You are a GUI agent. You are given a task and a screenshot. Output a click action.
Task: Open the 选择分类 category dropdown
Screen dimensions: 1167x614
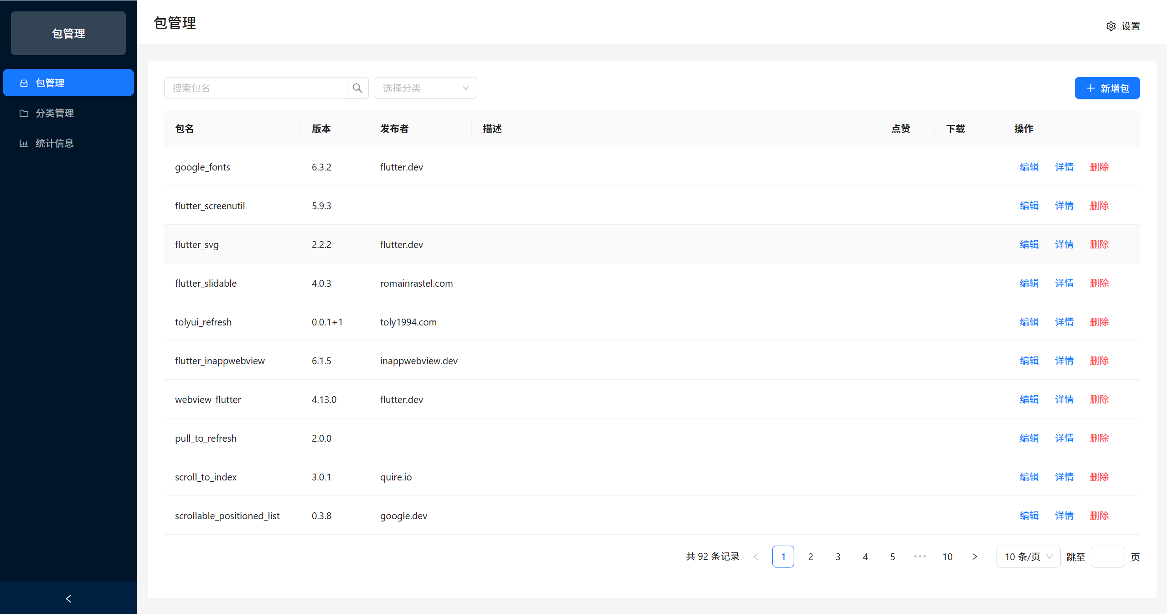pyautogui.click(x=425, y=88)
